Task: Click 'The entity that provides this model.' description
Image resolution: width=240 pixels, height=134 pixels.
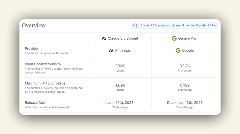Action: coord(47,53)
